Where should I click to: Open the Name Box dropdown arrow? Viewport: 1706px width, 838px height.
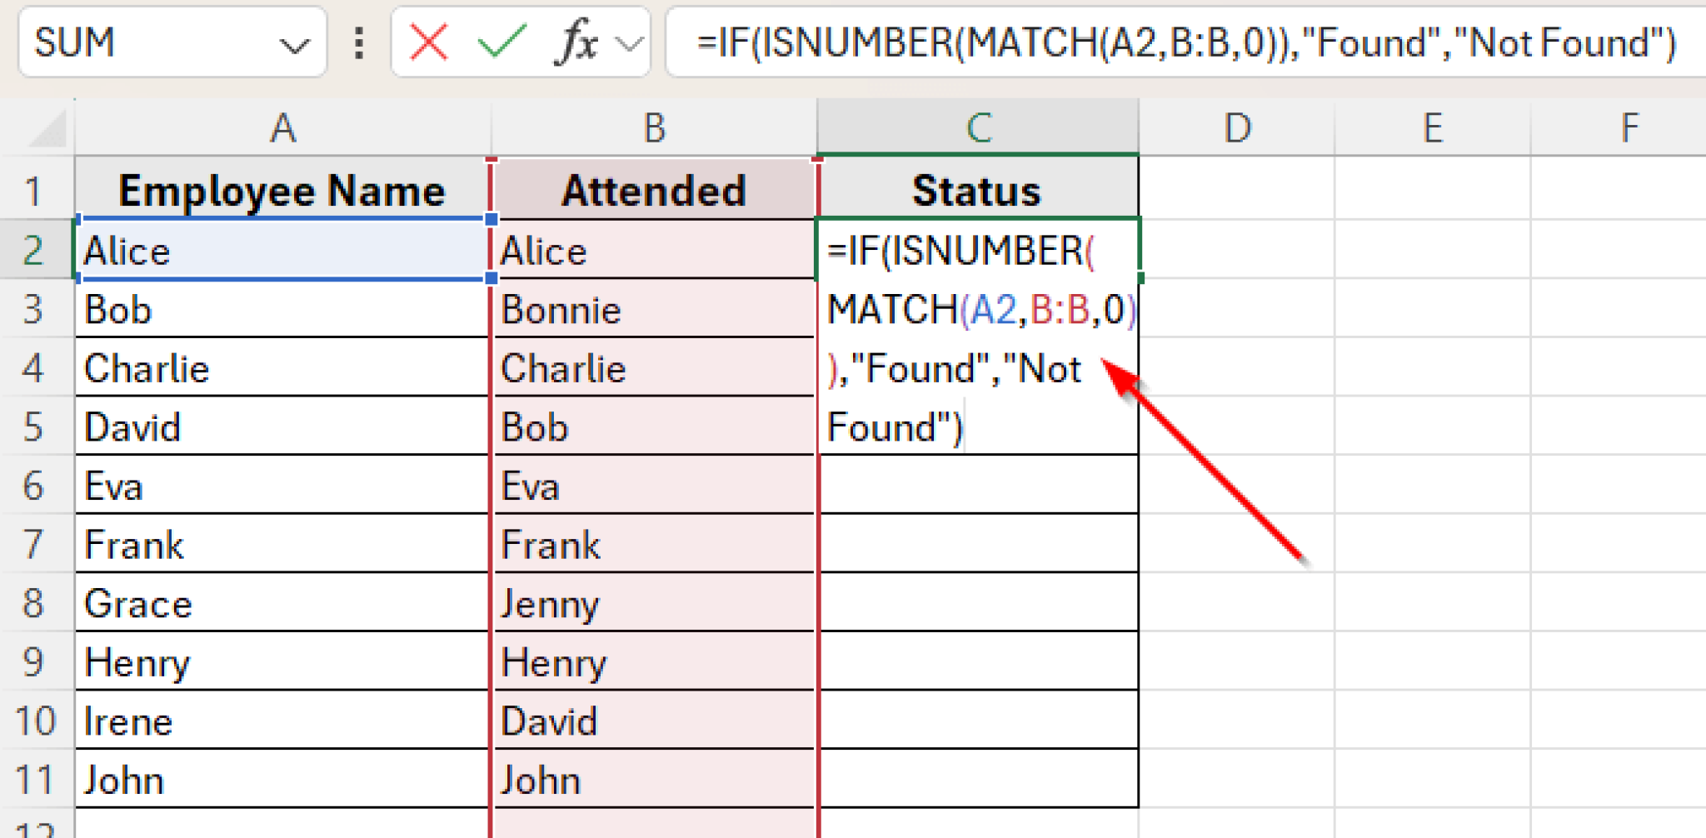point(293,42)
